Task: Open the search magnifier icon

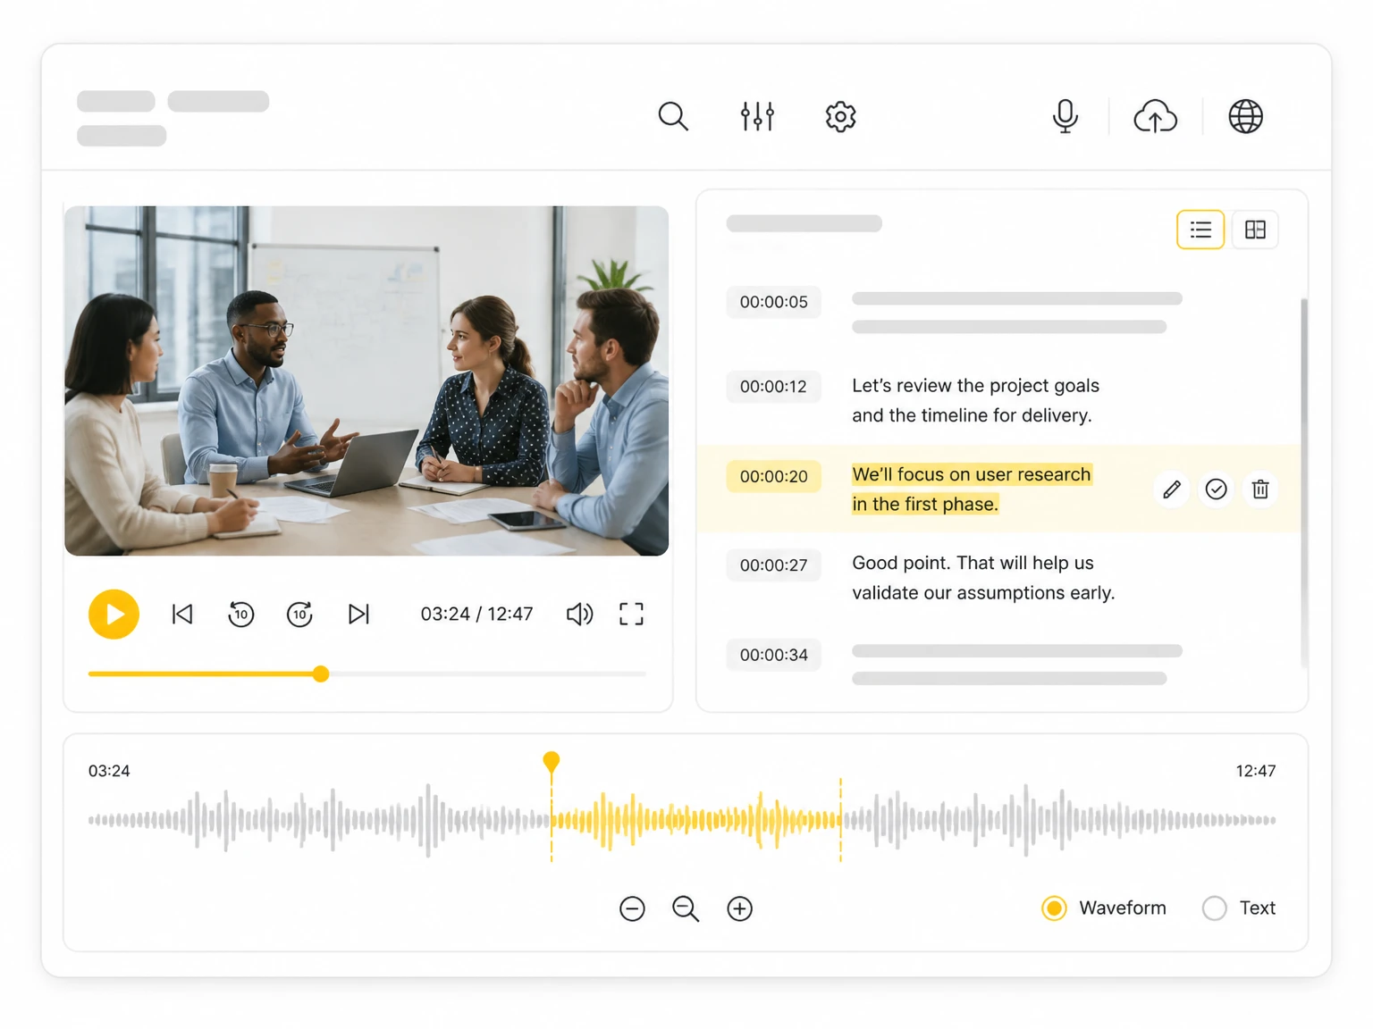Action: tap(673, 116)
